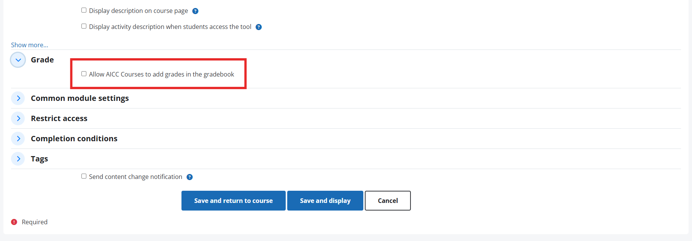The width and height of the screenshot is (692, 241).
Task: Click the Show more... link
Action: pyautogui.click(x=29, y=45)
